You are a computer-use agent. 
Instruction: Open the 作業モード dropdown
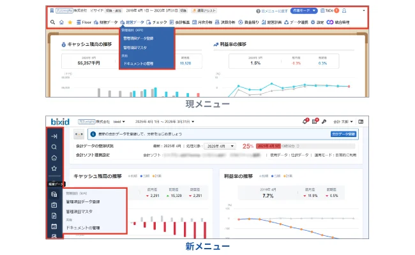click(304, 11)
